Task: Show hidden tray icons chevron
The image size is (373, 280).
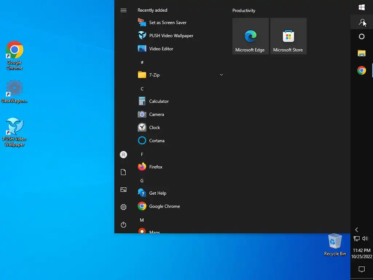Action: pos(357,230)
